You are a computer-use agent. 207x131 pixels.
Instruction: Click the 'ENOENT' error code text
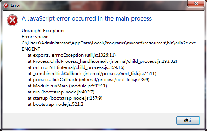coord(31,49)
